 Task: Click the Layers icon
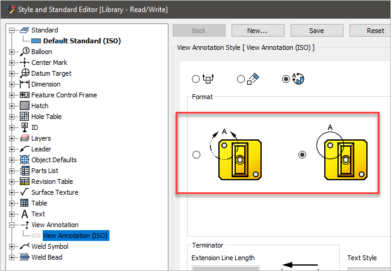point(25,138)
